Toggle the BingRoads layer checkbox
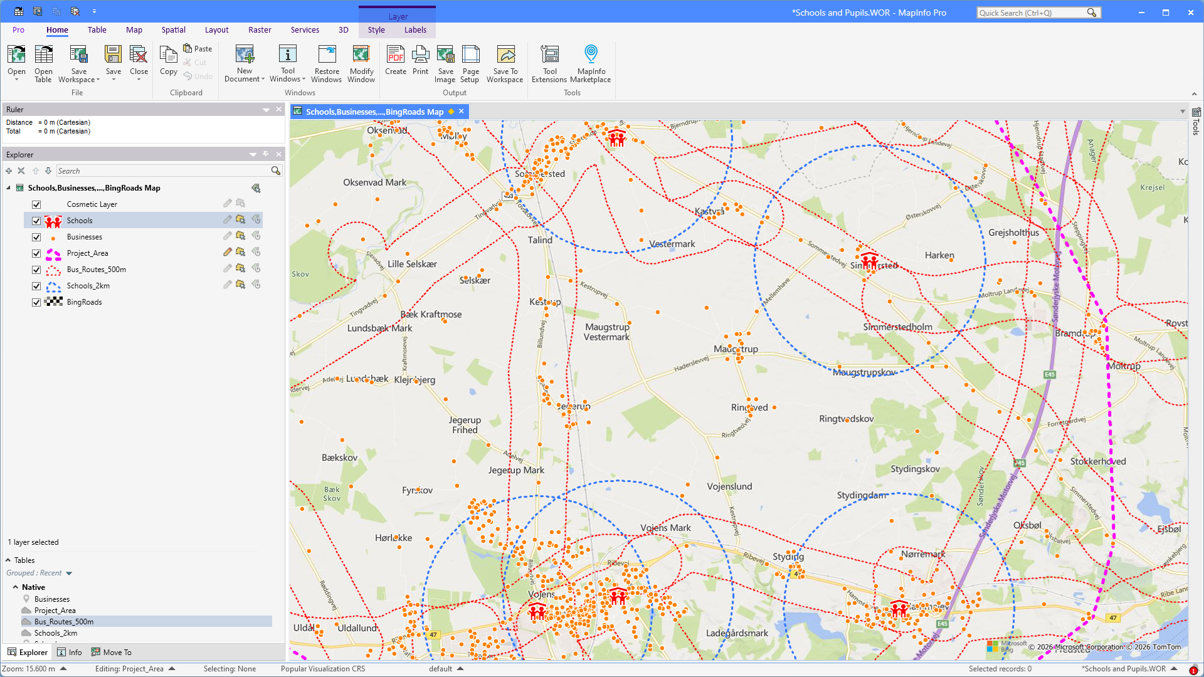Screen dimensions: 1204x677 point(36,302)
